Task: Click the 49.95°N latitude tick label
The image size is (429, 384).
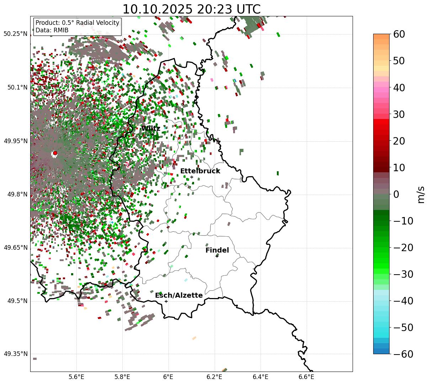Action: (x=16, y=141)
